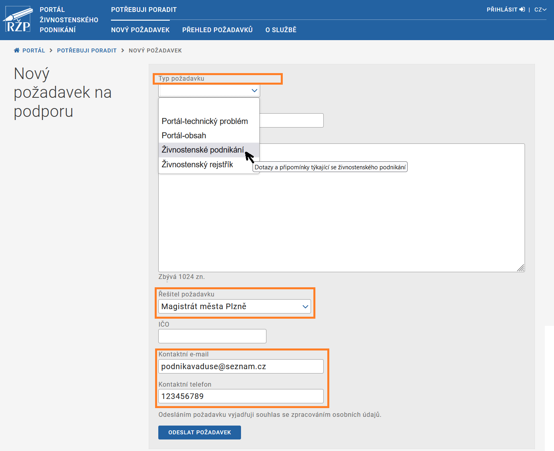This screenshot has width=554, height=451.
Task: Select Portál-technický problém option
Action: tap(204, 121)
